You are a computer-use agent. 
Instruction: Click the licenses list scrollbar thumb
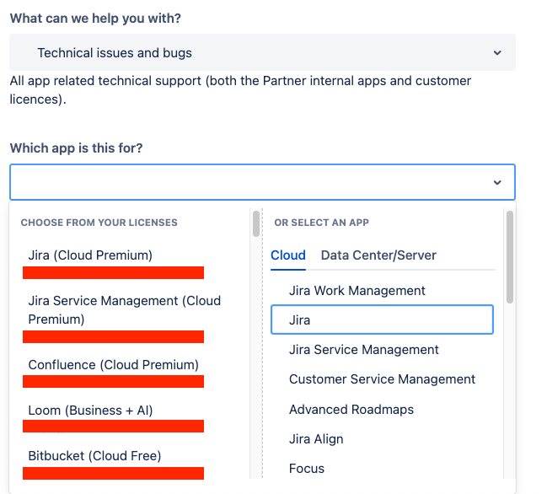[256, 223]
